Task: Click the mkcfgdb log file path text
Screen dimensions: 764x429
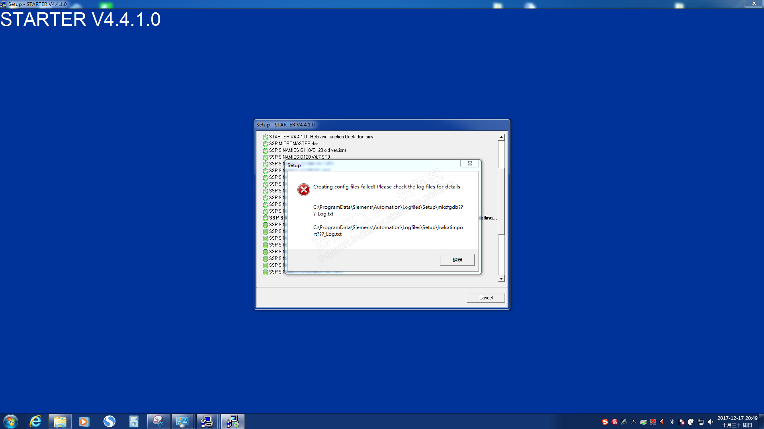Action: coord(388,210)
